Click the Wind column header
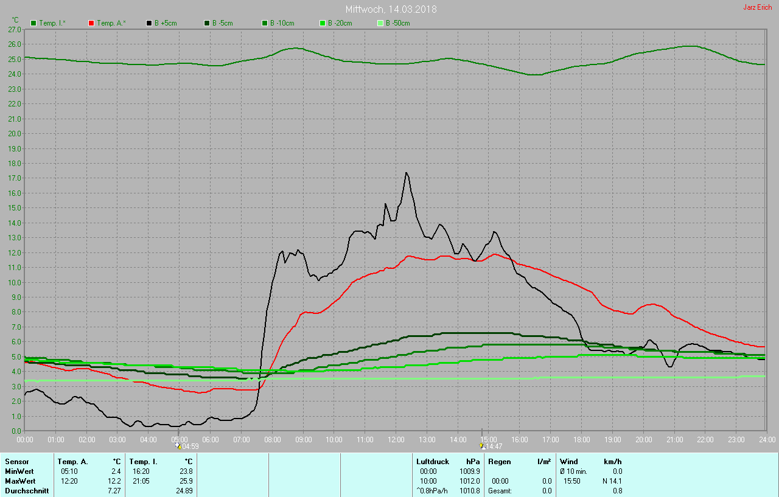This screenshot has height=497, width=779. click(x=569, y=462)
